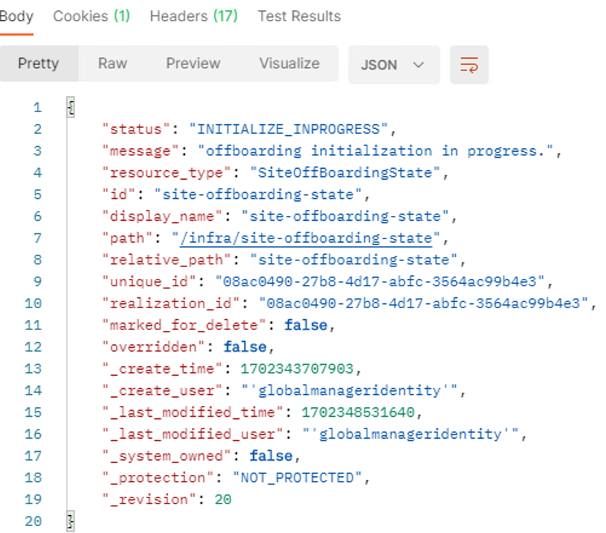Collapse the JSON object at line 1 brace
606x533 pixels.
tap(70, 107)
